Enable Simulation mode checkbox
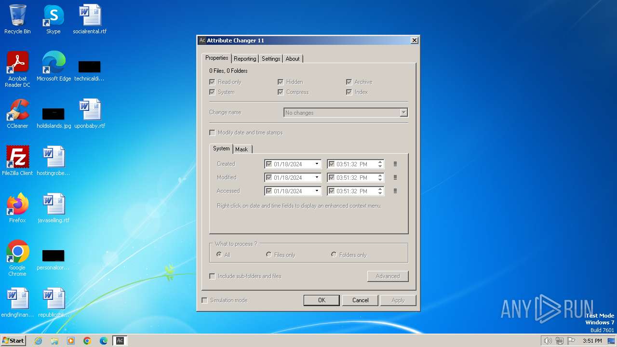Viewport: 617px width, 347px height. tap(204, 300)
